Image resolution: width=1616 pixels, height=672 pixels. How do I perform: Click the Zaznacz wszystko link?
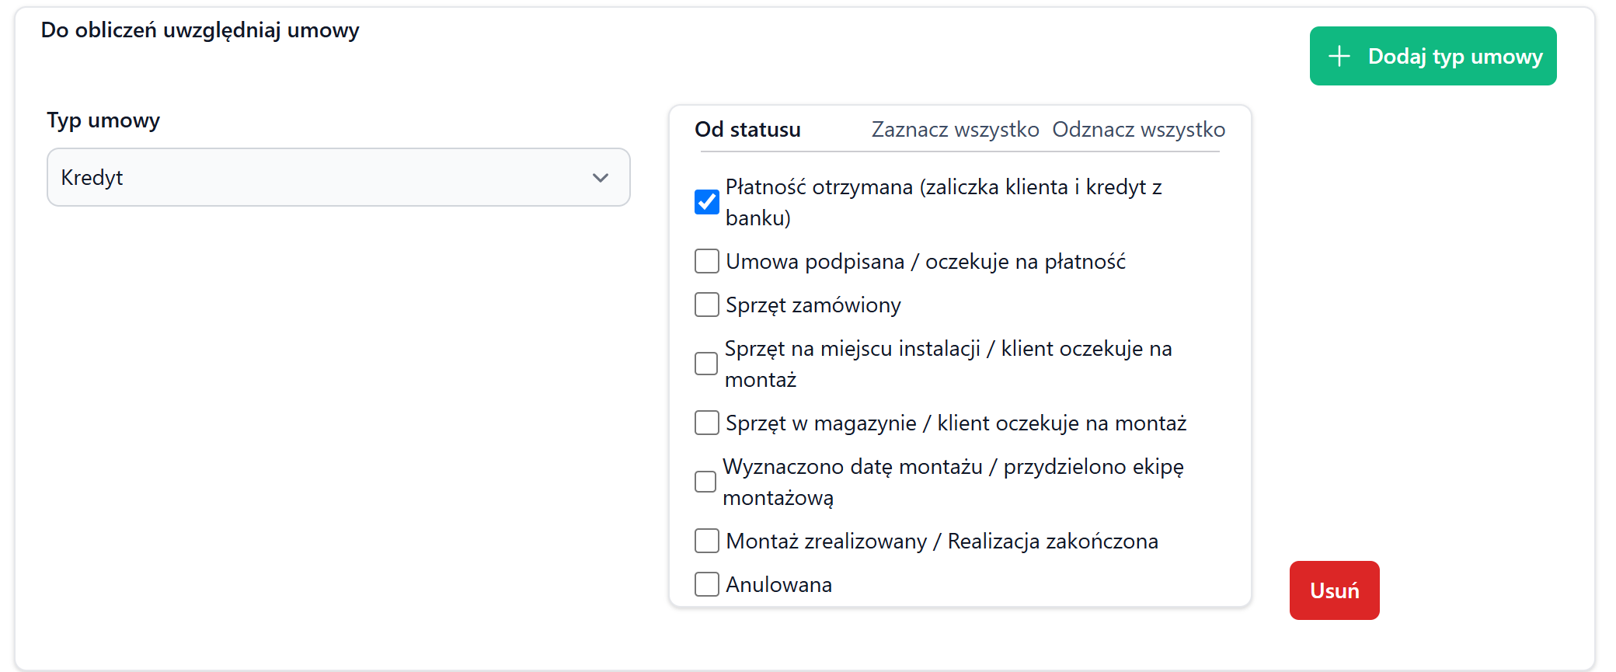955,129
